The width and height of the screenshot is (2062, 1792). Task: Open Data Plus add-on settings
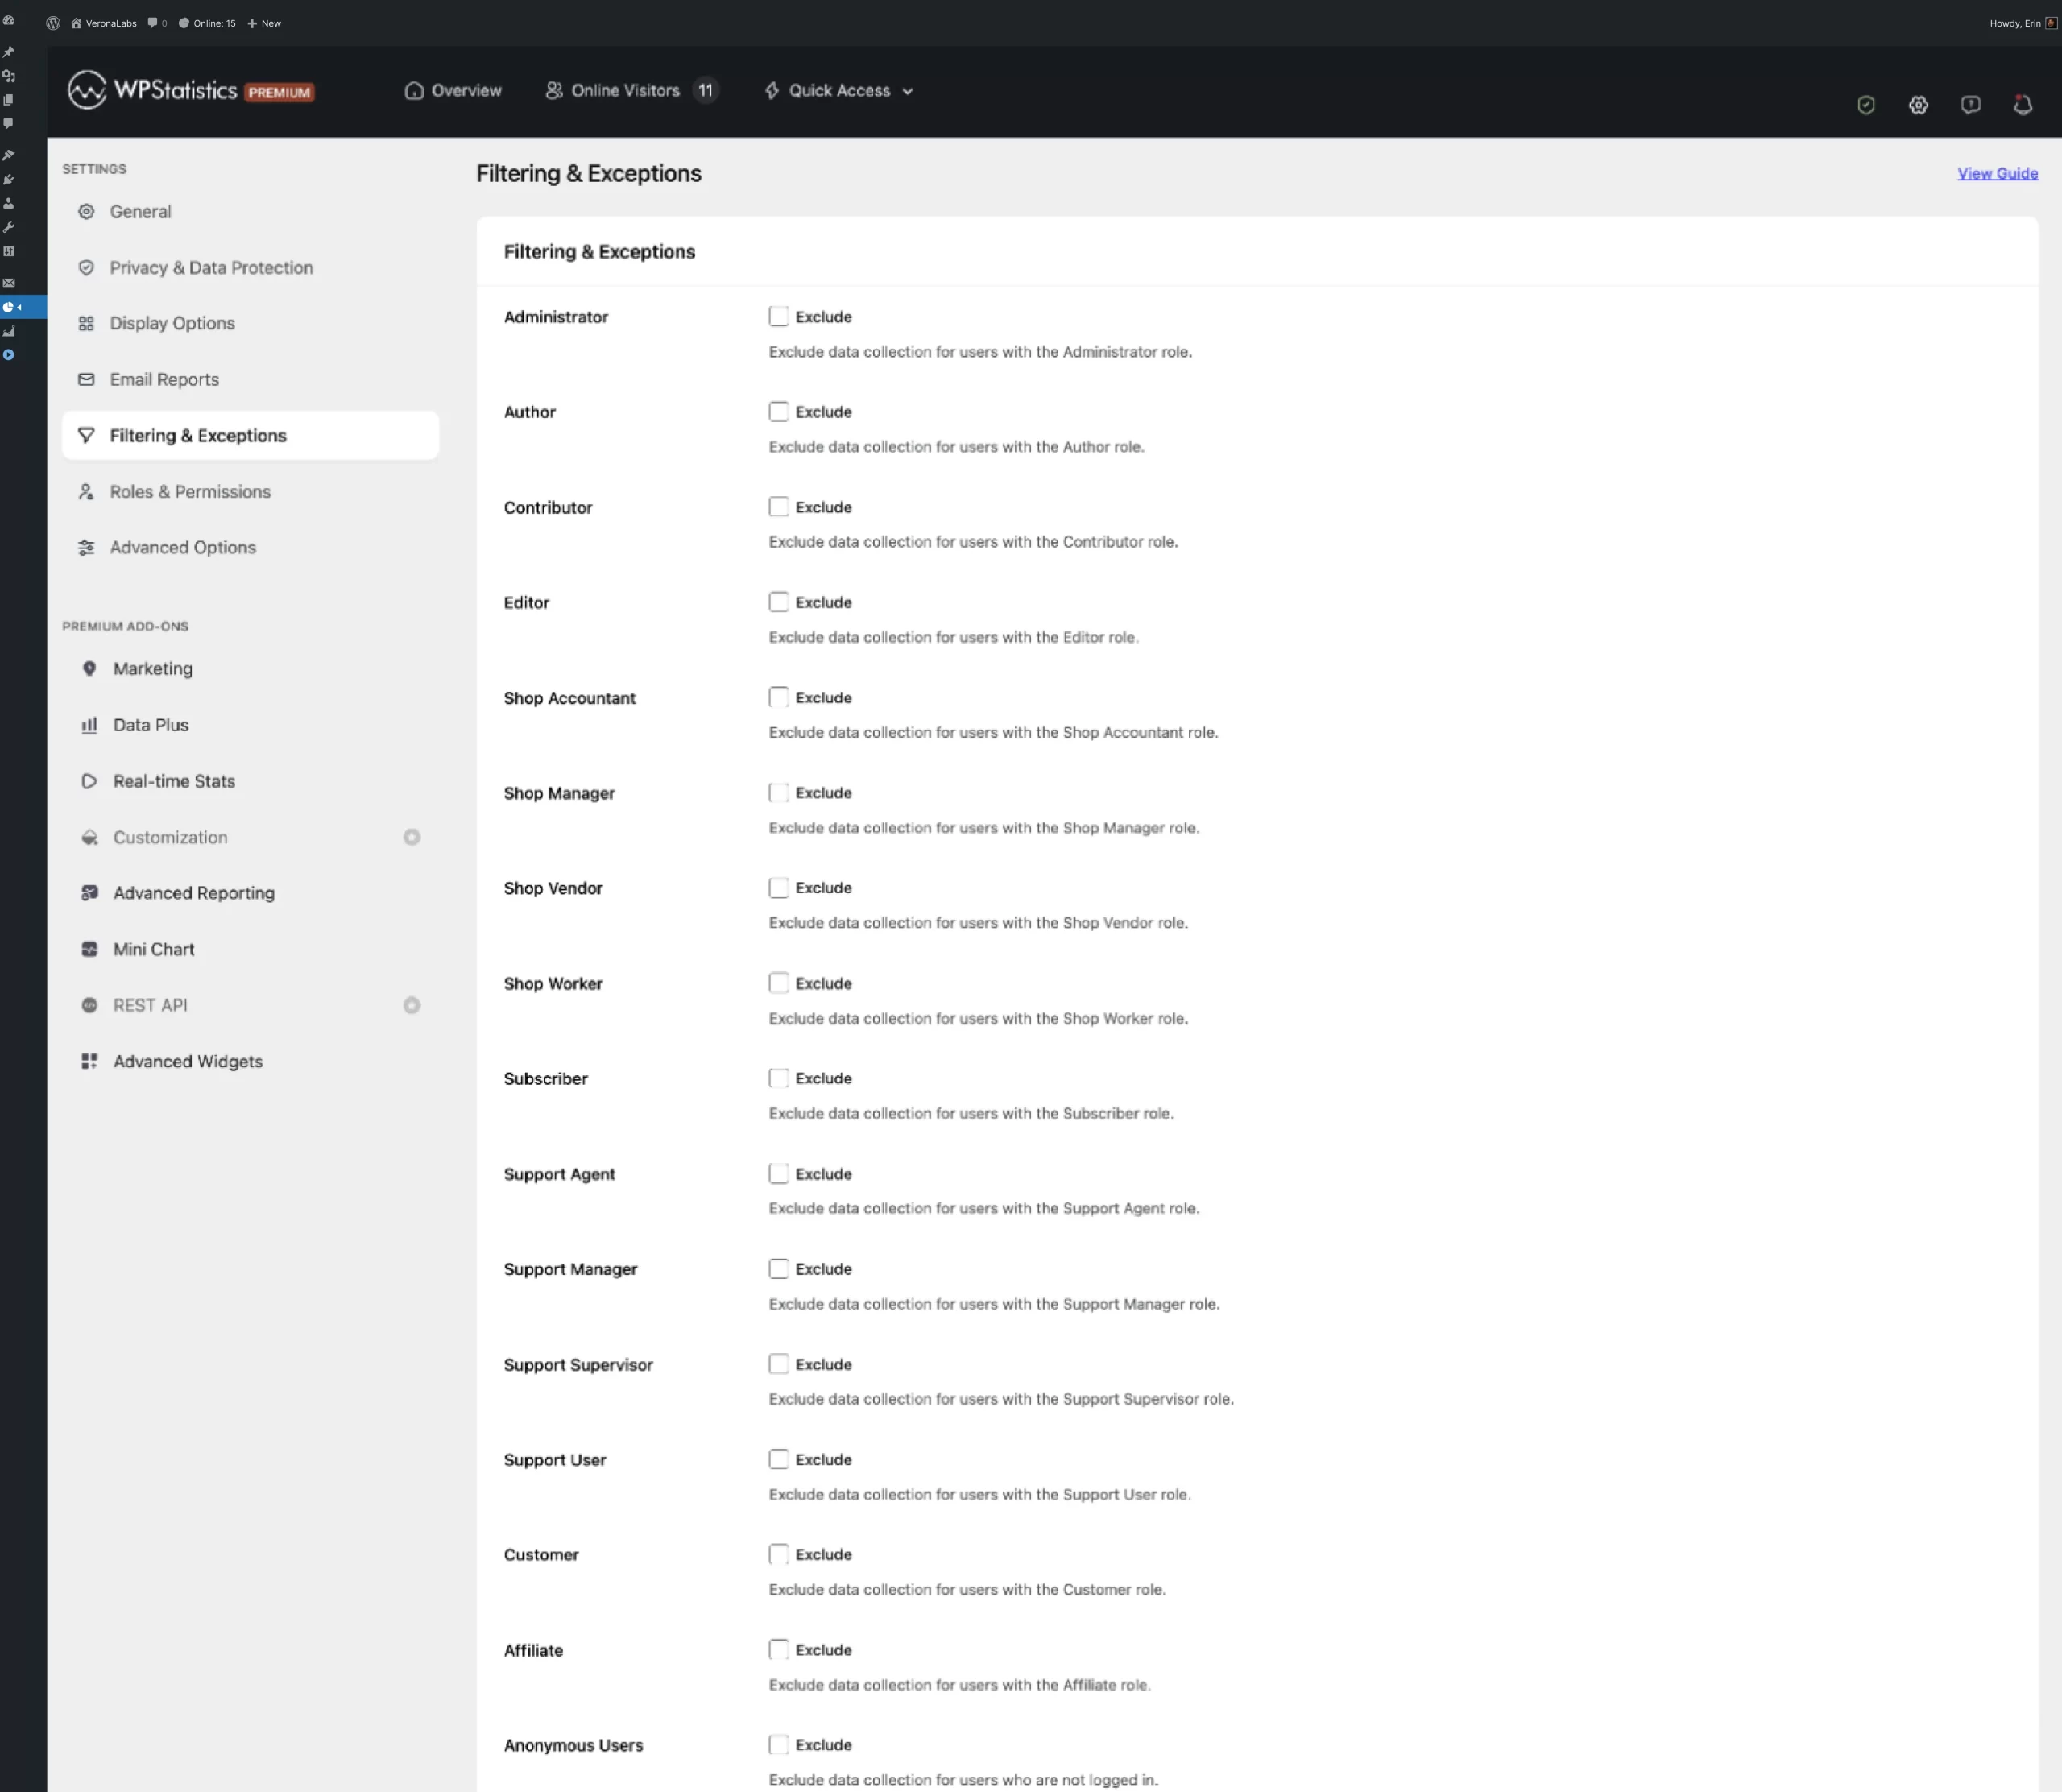click(250, 725)
